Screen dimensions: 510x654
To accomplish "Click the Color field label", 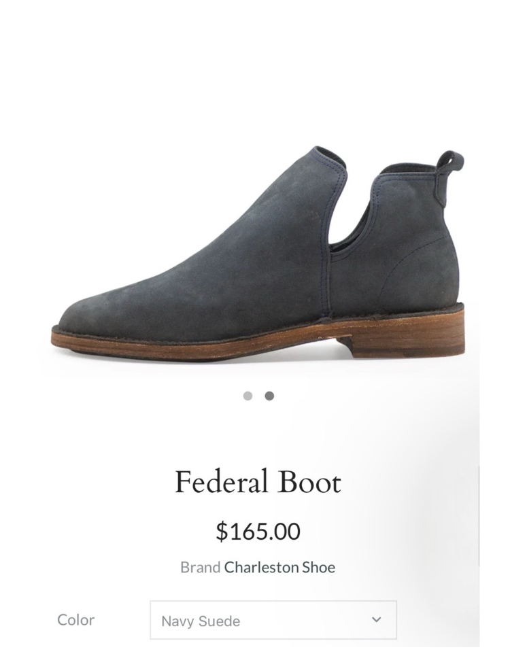I will click(76, 620).
